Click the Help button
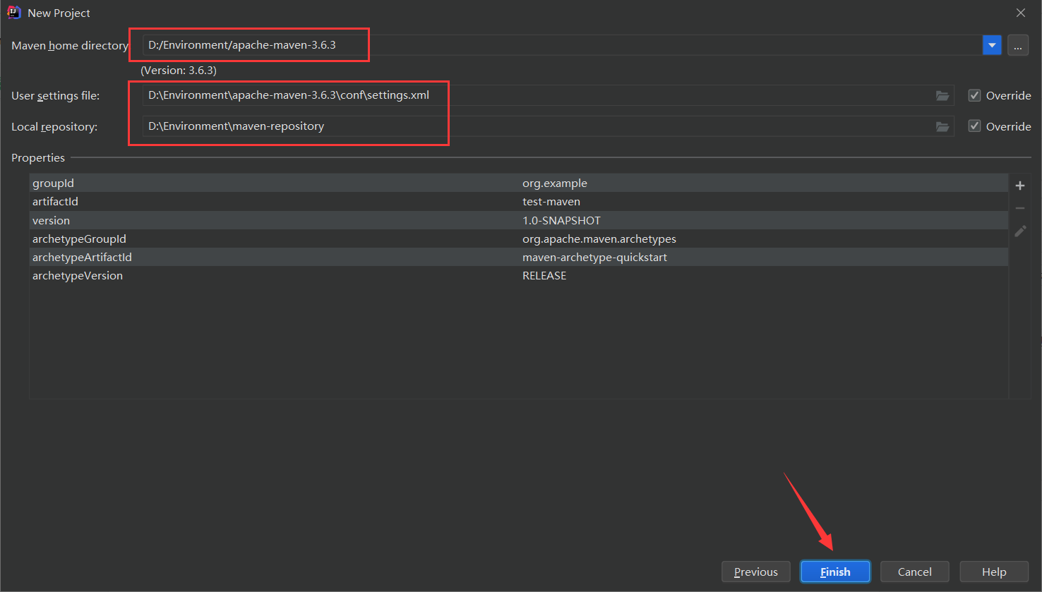Viewport: 1042px width, 592px height. tap(994, 572)
